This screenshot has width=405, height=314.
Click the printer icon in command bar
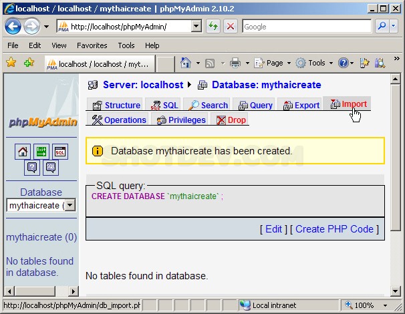[235, 63]
